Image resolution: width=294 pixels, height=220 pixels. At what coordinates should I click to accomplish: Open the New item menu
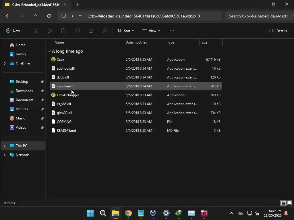[15, 31]
